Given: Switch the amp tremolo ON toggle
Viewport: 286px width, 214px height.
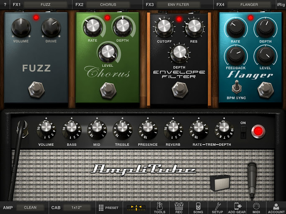Looking at the screenshot, I should coord(243,131).
